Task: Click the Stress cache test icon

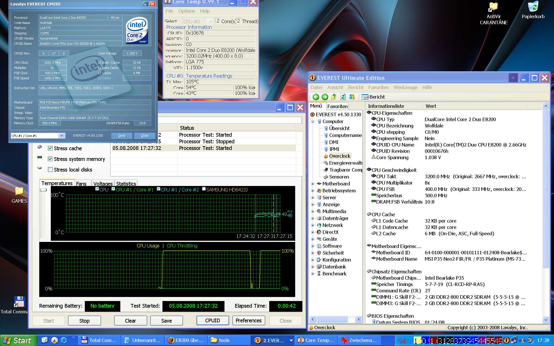Action: (x=40, y=147)
